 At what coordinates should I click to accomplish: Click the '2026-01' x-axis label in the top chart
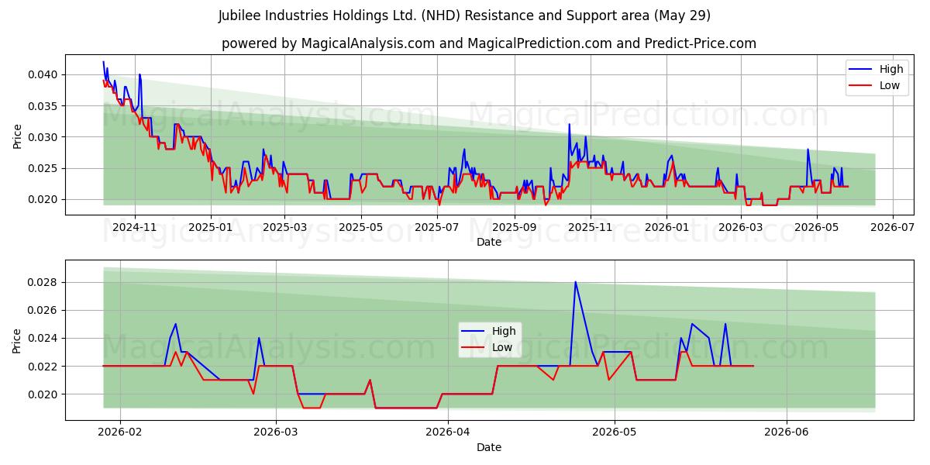(666, 228)
